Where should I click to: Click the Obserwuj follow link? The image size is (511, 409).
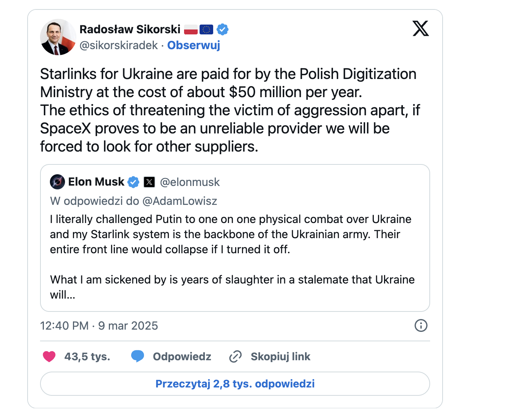[x=194, y=45]
